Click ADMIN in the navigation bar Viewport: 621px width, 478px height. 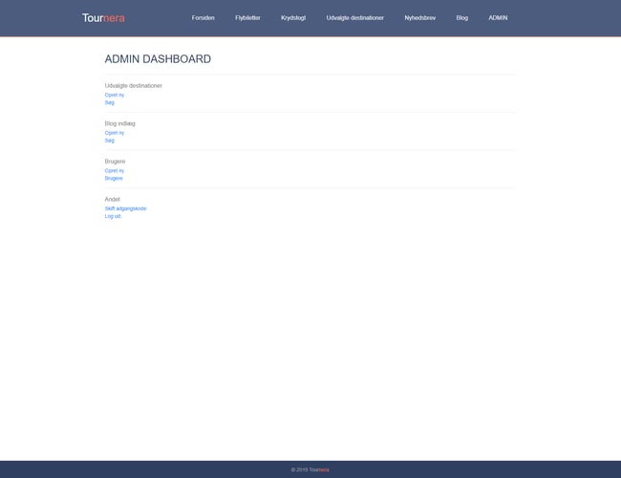point(498,17)
